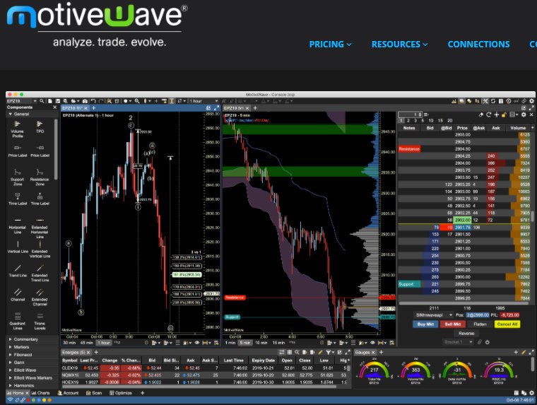Pick the Support Zone component

[x=18, y=177]
